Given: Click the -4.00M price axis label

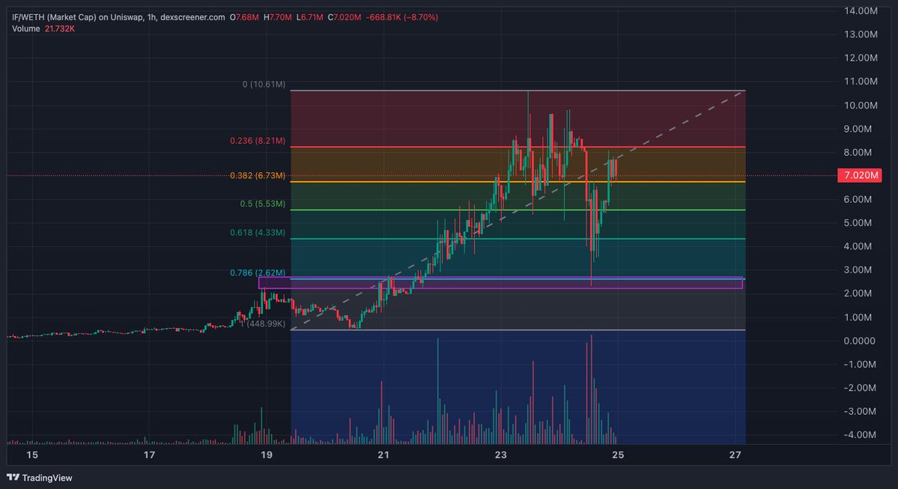Looking at the screenshot, I should pos(861,434).
